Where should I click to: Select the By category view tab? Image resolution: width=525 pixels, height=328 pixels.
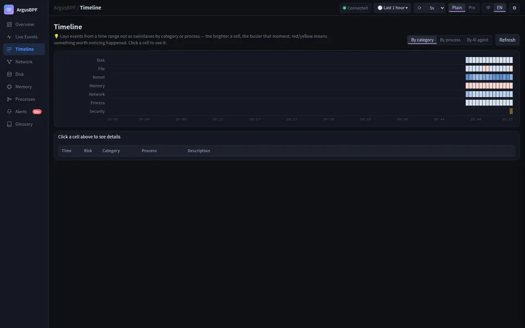422,40
